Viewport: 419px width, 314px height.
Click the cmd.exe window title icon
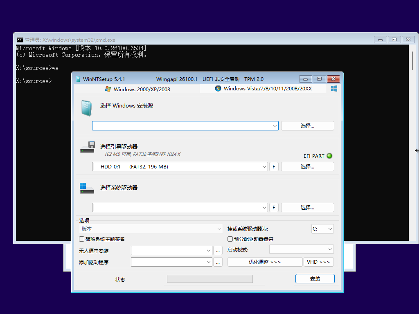[20, 40]
